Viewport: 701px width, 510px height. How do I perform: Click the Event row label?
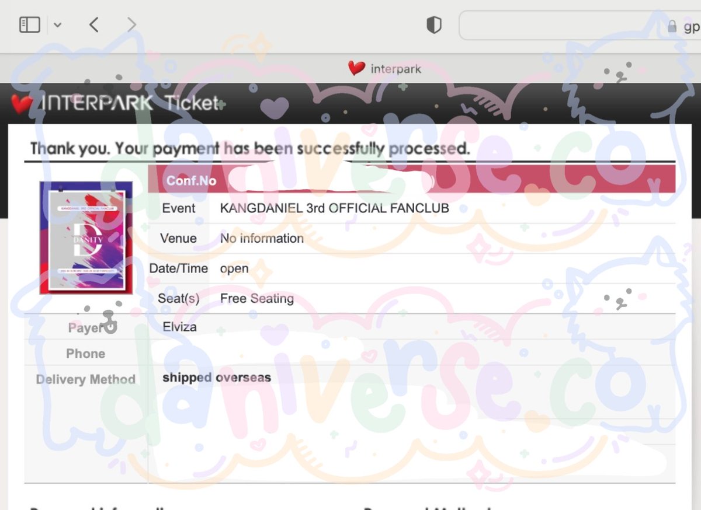pyautogui.click(x=179, y=208)
